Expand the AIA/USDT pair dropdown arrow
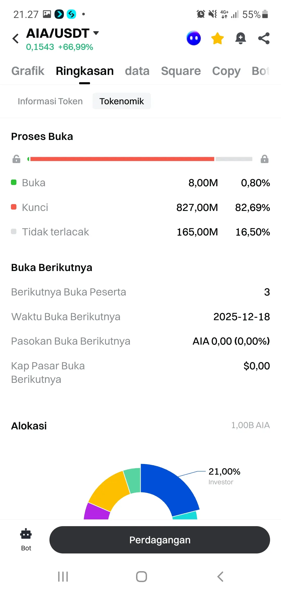The width and height of the screenshot is (281, 593). click(96, 33)
